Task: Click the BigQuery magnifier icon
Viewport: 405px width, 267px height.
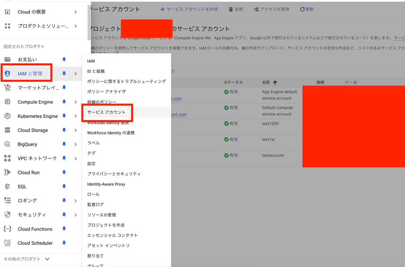Action: [x=8, y=144]
